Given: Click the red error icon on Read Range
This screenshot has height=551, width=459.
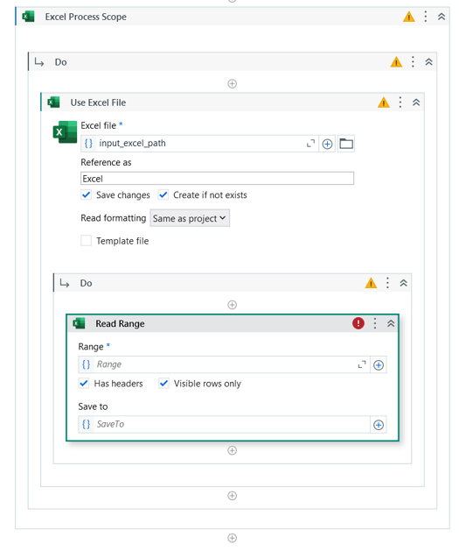Looking at the screenshot, I should [358, 323].
